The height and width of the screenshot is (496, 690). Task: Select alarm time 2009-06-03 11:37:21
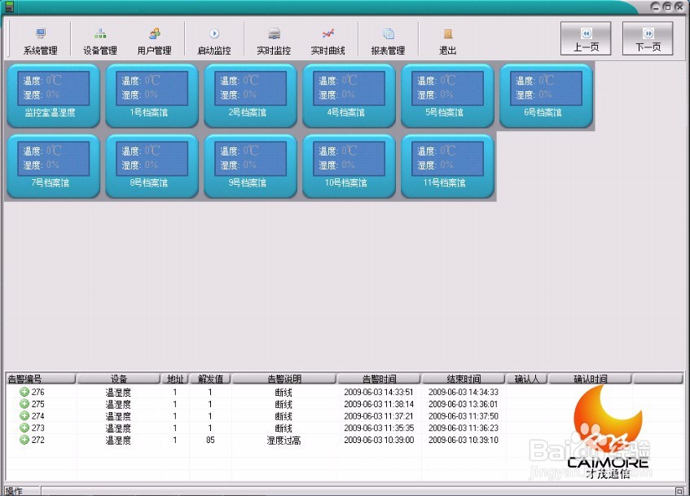tap(379, 415)
